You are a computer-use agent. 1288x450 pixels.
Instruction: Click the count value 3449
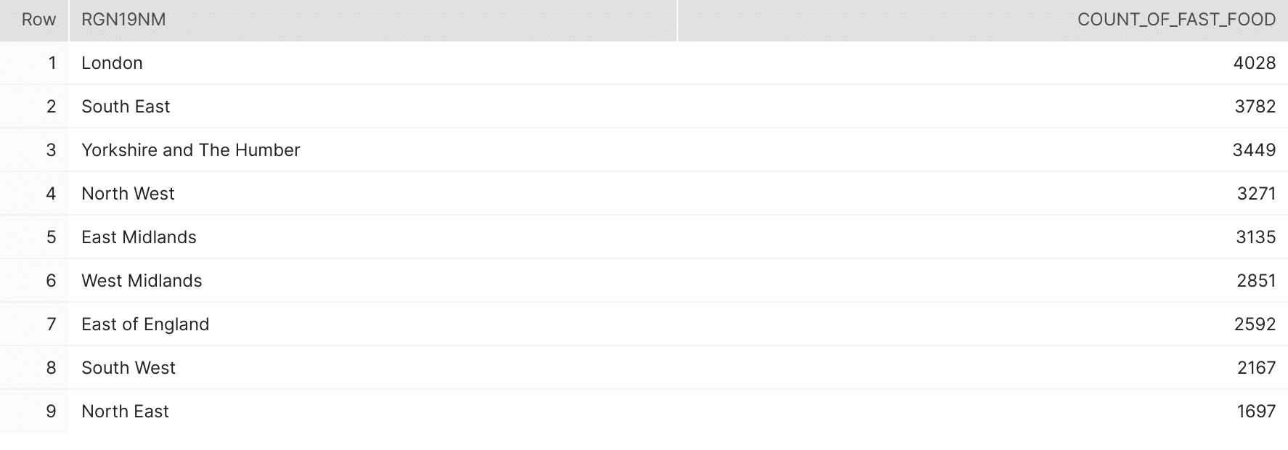tap(1254, 150)
